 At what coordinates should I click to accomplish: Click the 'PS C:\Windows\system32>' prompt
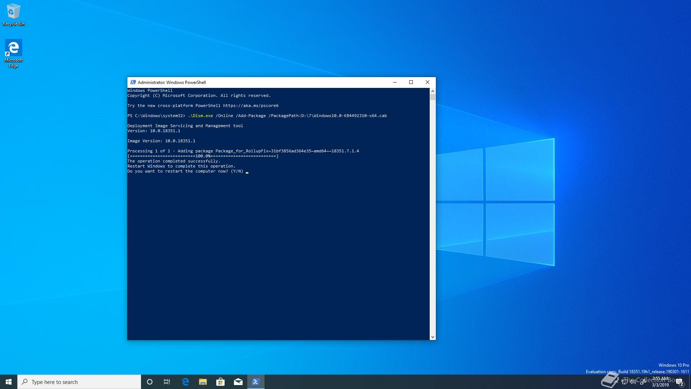(x=156, y=116)
